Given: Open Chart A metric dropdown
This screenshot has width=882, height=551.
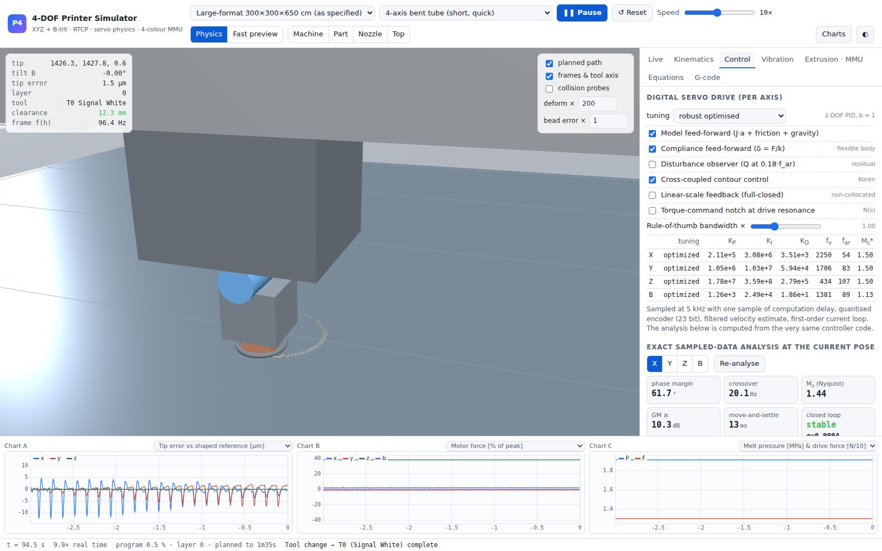Looking at the screenshot, I should tap(223, 446).
